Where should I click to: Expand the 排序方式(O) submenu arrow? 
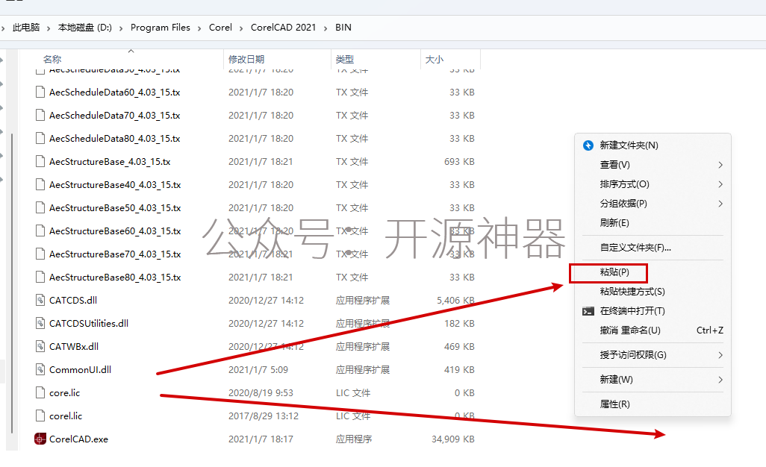click(x=720, y=184)
